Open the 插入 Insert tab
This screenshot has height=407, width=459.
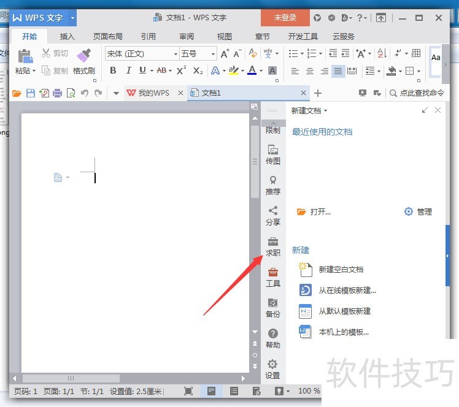tap(67, 37)
